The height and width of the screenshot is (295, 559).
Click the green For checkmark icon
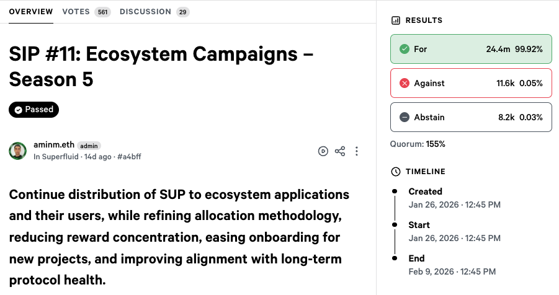click(405, 49)
